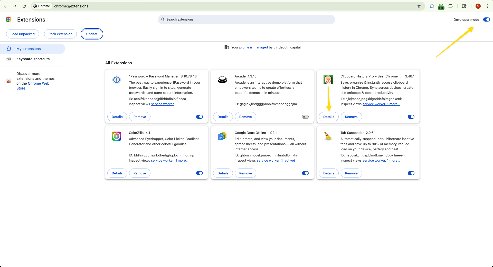Inspect Google Docs Offline service worker (Inactive)
This screenshot has height=267, width=493.
tap(276, 160)
